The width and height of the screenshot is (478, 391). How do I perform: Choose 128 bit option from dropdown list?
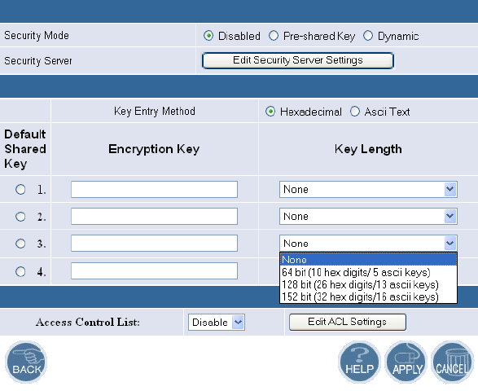[368, 284]
